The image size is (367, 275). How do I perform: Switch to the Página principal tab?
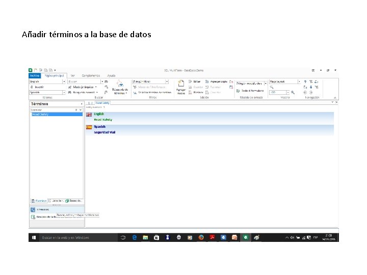(54, 75)
